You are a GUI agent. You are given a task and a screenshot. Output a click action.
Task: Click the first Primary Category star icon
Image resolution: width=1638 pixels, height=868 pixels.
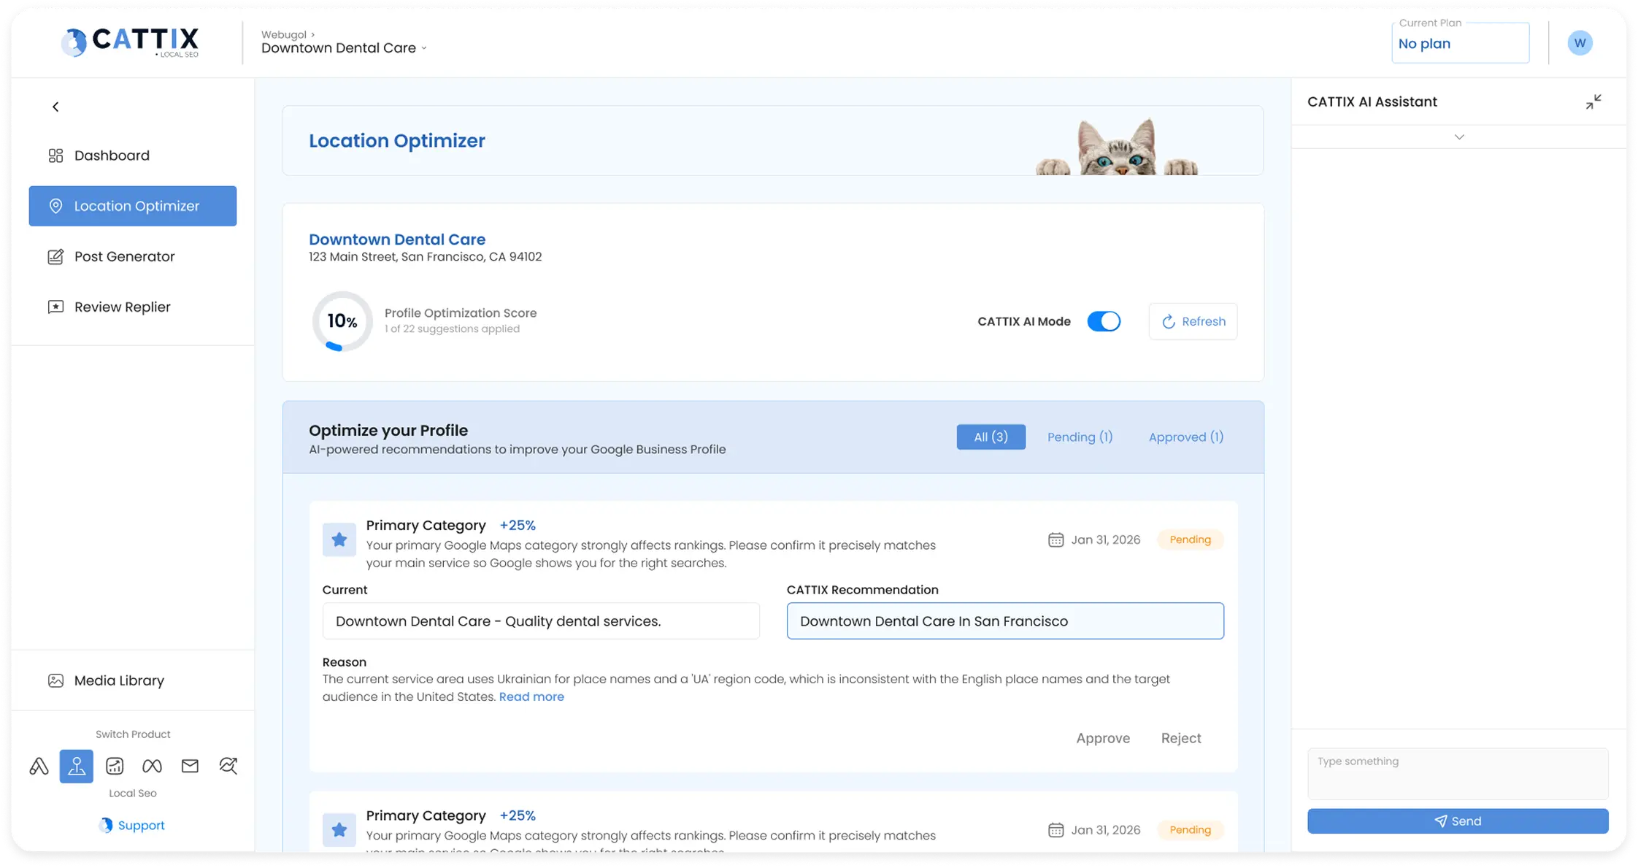pos(339,539)
